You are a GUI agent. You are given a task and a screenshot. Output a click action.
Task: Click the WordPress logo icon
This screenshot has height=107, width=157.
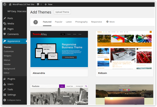5,4
